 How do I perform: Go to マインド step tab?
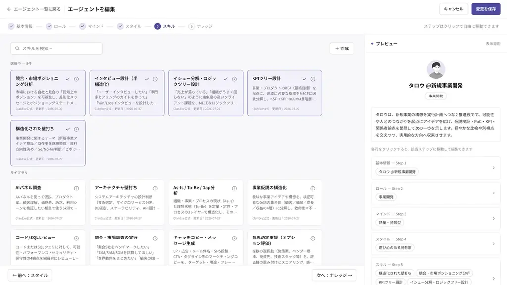(x=92, y=26)
